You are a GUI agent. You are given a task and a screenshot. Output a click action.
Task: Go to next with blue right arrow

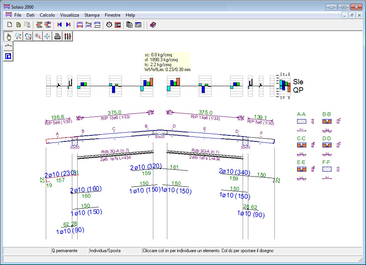[68, 25]
